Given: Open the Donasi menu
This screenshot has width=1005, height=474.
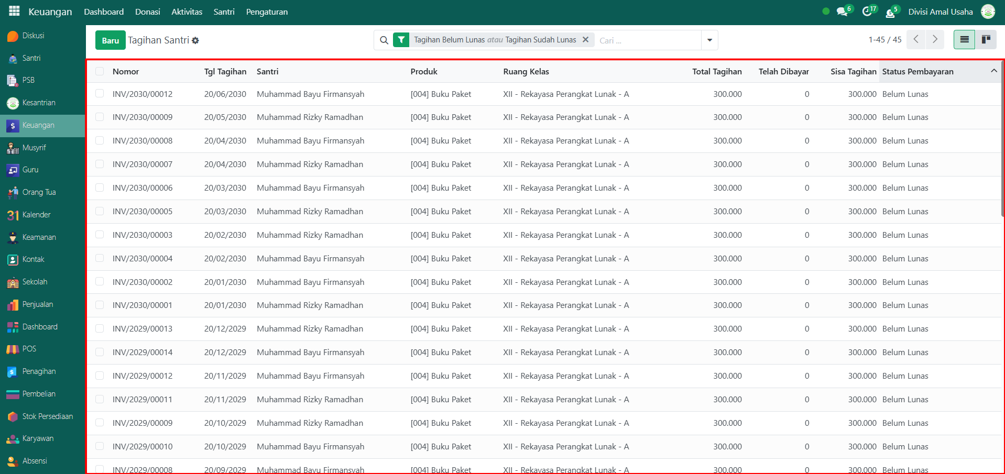Looking at the screenshot, I should click(147, 12).
